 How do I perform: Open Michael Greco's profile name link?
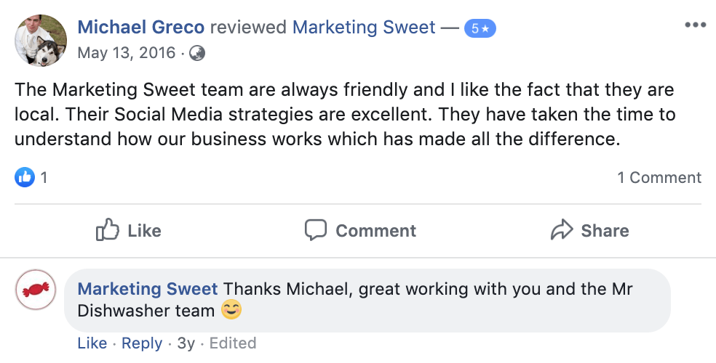tap(140, 28)
